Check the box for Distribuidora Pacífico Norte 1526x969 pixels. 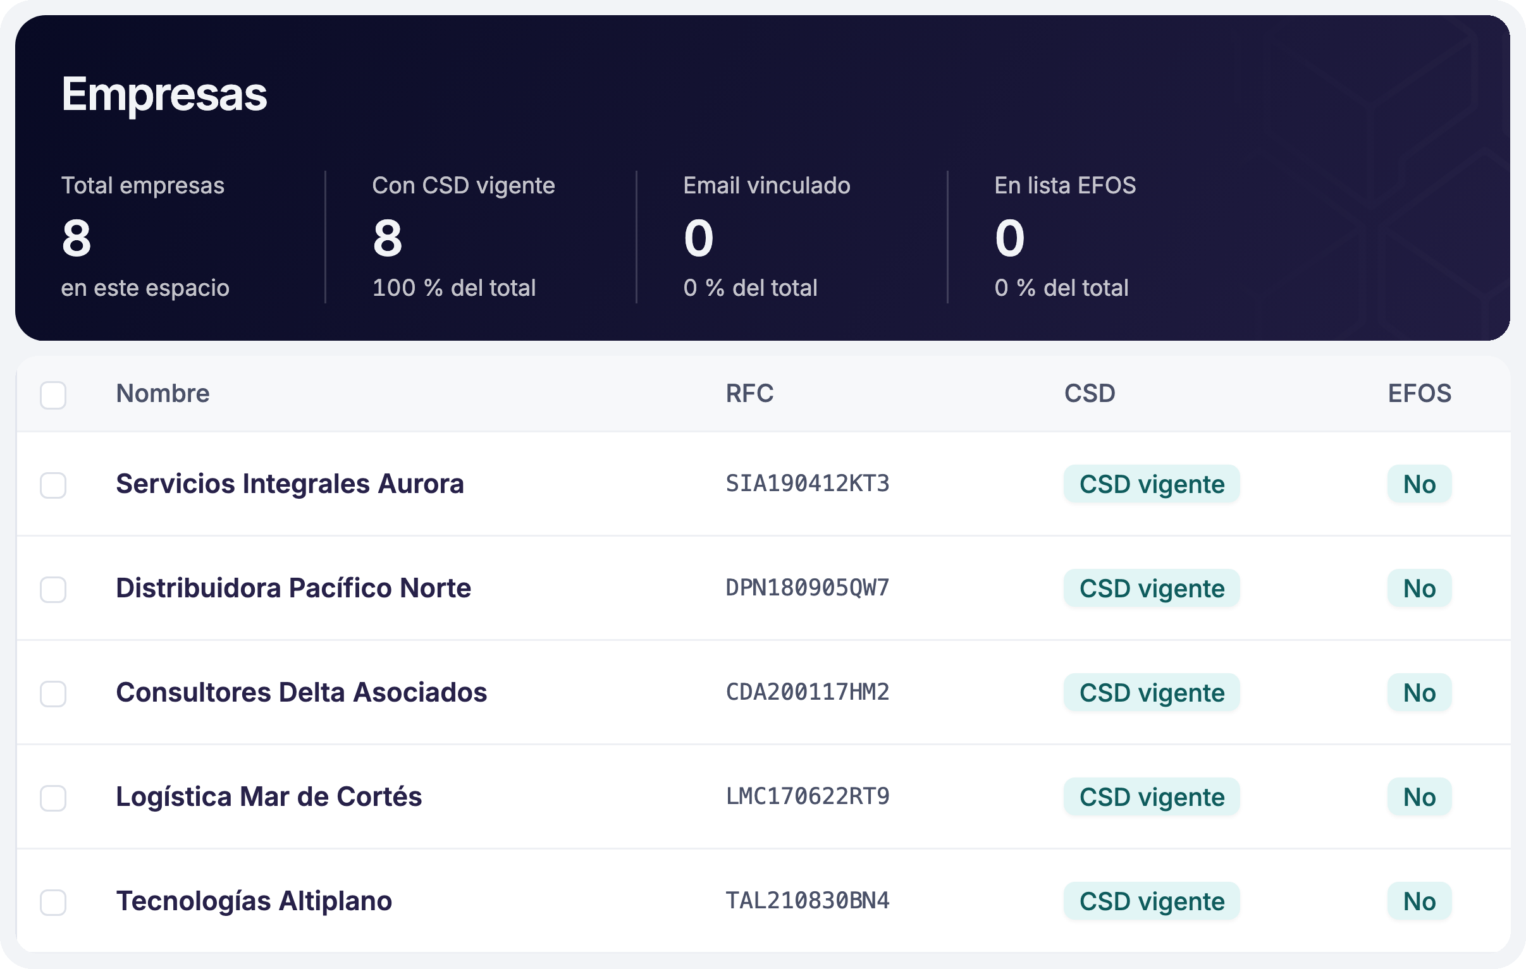53,590
